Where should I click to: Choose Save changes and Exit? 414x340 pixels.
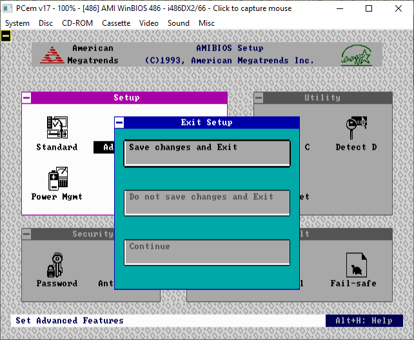(x=207, y=153)
